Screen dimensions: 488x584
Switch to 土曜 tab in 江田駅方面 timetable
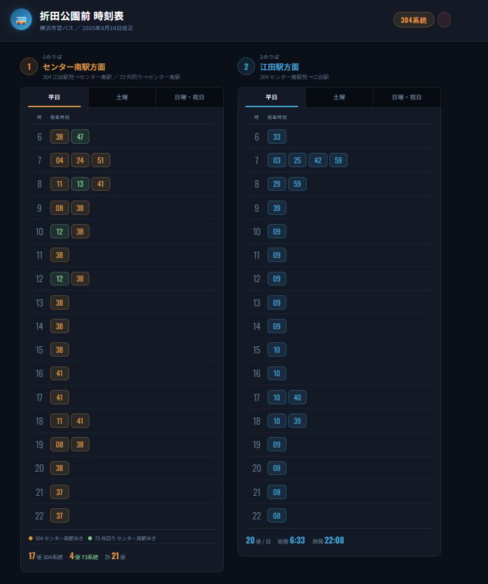pyautogui.click(x=339, y=97)
